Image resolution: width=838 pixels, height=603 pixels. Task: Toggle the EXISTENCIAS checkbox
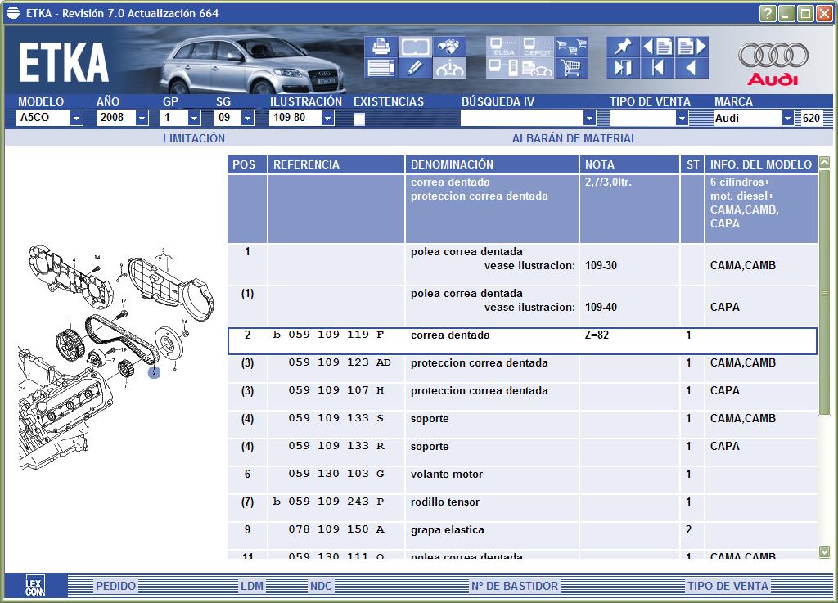pos(359,119)
